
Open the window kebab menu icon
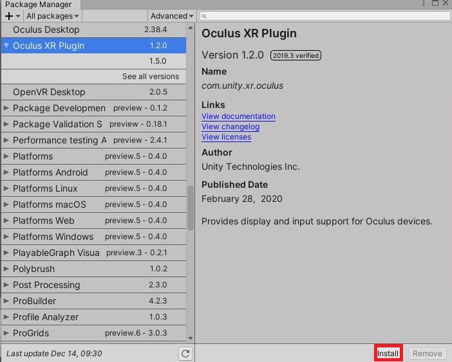[424, 3]
